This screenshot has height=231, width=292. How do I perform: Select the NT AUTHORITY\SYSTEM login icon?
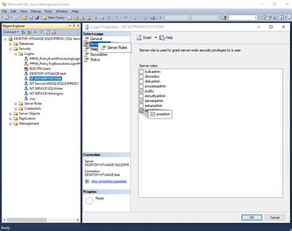[26, 78]
